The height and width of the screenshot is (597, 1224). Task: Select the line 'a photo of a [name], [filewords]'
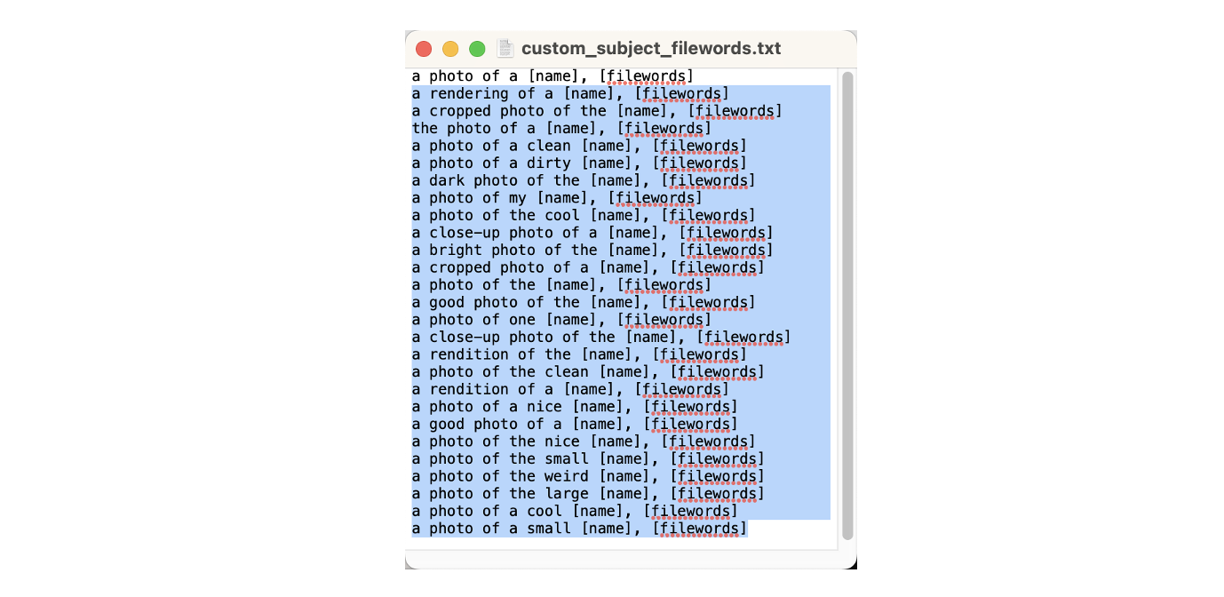coord(551,76)
